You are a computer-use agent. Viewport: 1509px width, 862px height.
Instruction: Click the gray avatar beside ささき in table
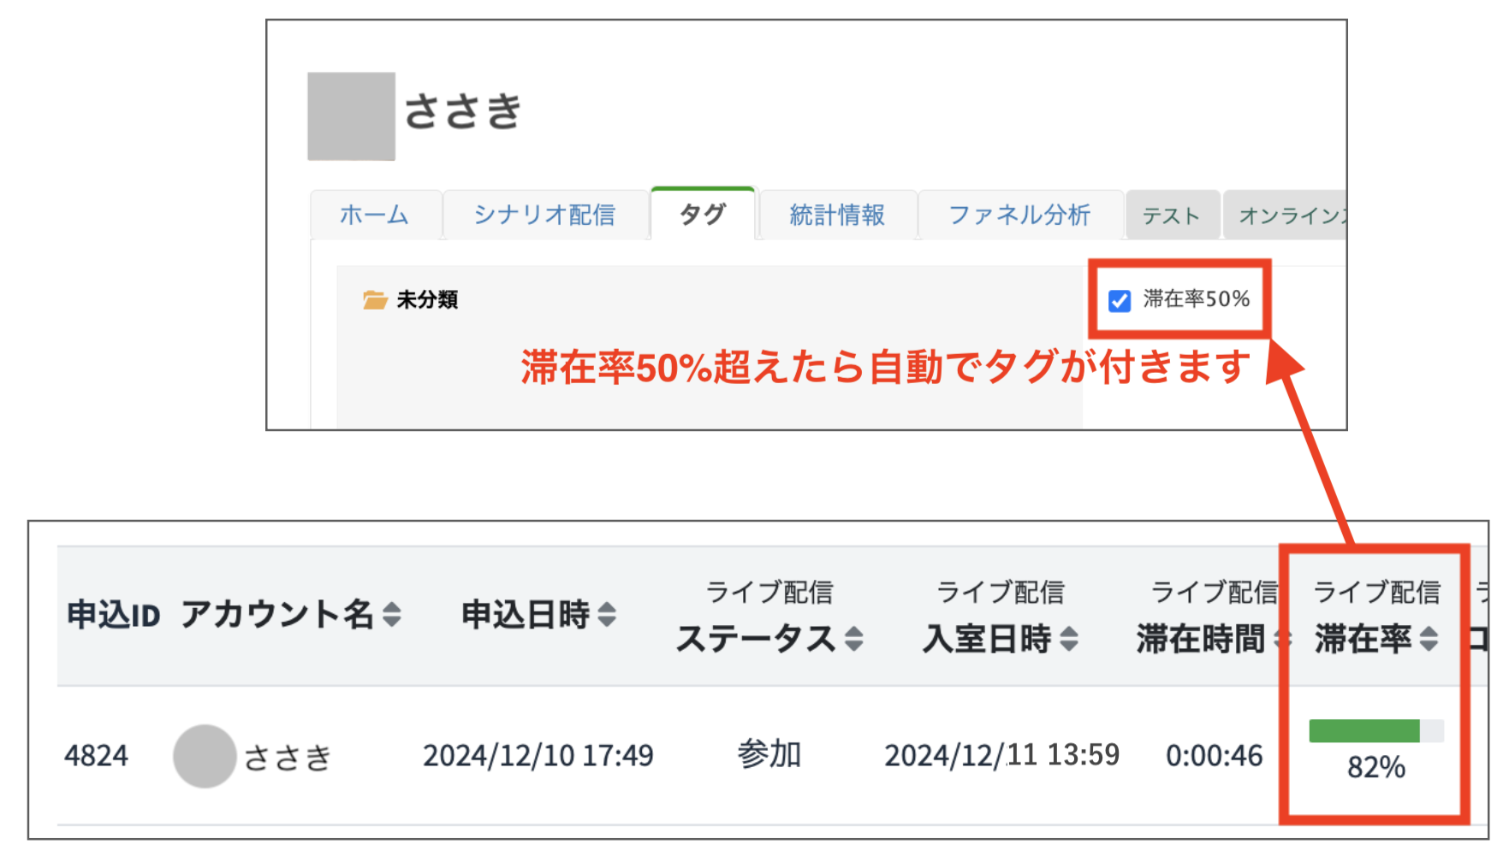[205, 755]
